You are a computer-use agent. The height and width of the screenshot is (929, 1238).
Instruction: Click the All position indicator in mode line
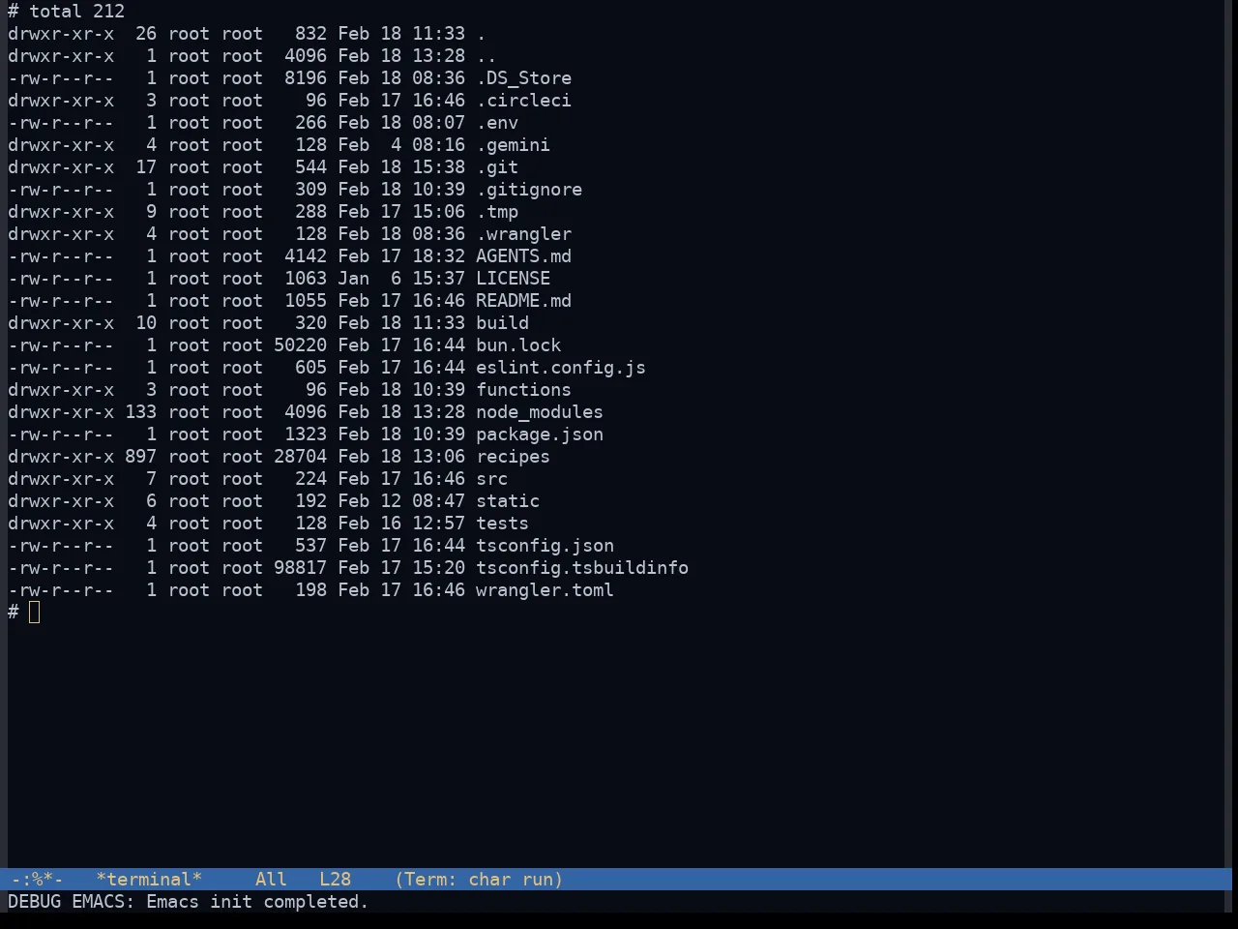click(x=271, y=880)
